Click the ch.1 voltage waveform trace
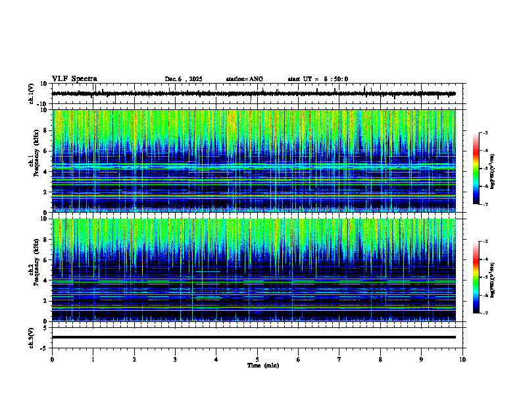This screenshot has height=403, width=521. (253, 94)
